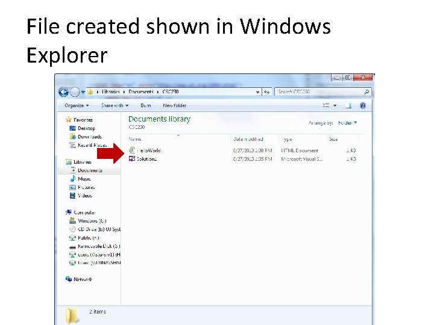Open the Music library
The width and height of the screenshot is (434, 325).
[84, 179]
